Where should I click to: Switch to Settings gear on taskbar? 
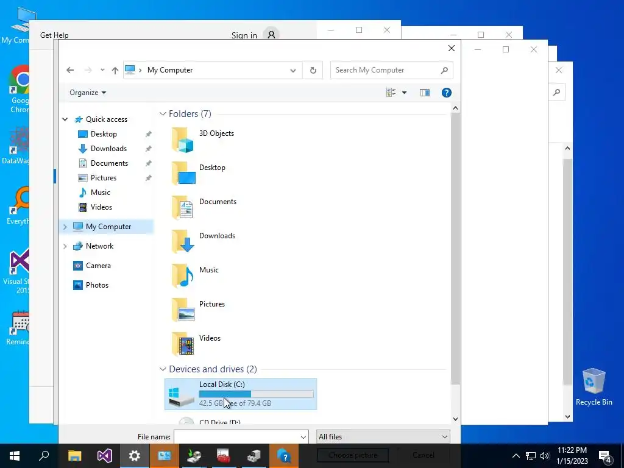[135, 456]
